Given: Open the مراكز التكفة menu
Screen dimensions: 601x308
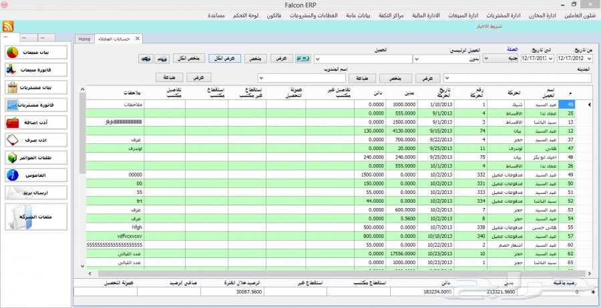Looking at the screenshot, I should (x=391, y=16).
